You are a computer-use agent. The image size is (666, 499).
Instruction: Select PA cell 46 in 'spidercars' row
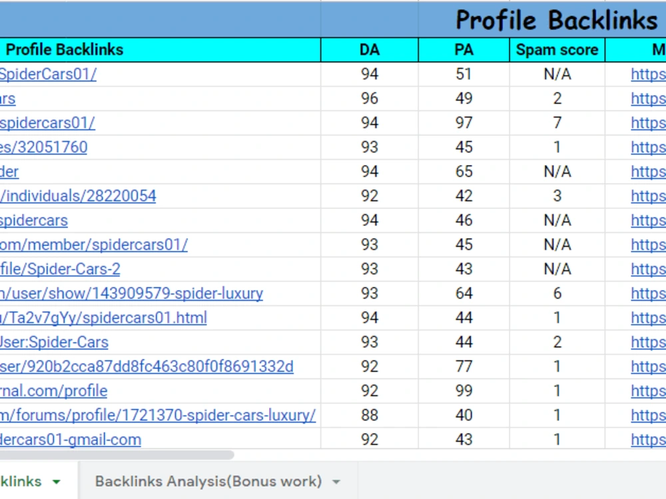(464, 221)
